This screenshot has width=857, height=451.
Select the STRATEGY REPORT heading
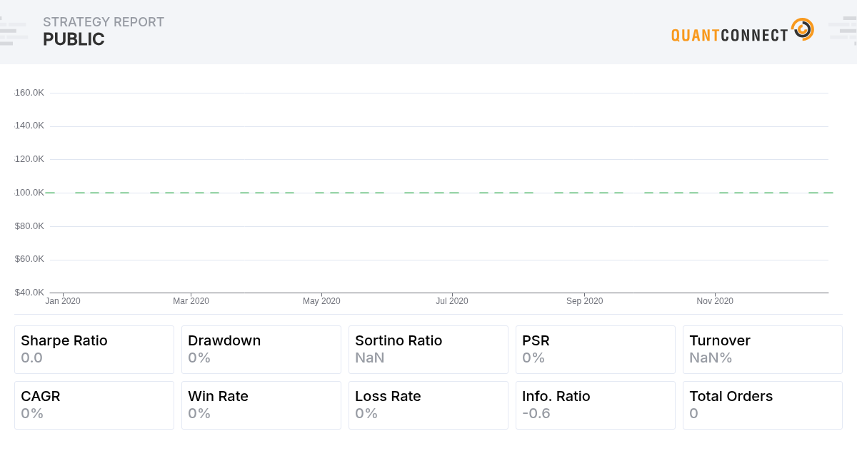coord(104,22)
